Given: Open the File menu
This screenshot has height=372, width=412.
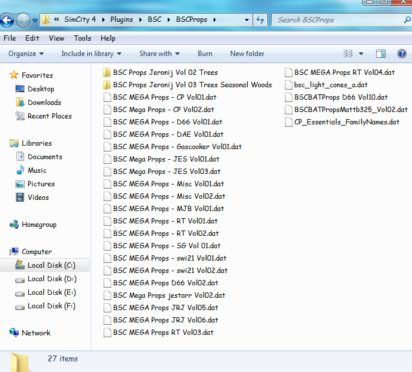Looking at the screenshot, I should 10,38.
